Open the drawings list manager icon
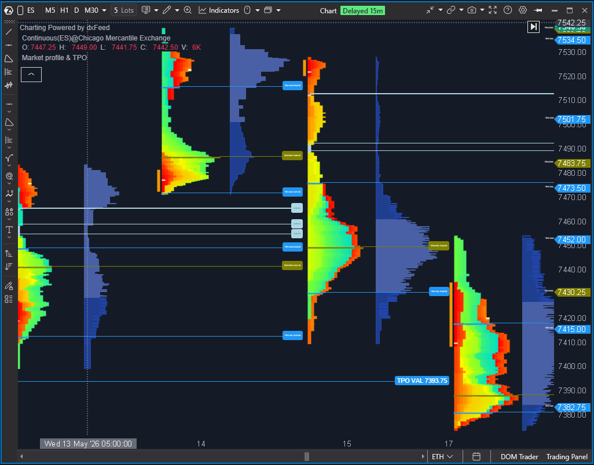Viewport: 594px width, 465px height. tap(9, 299)
